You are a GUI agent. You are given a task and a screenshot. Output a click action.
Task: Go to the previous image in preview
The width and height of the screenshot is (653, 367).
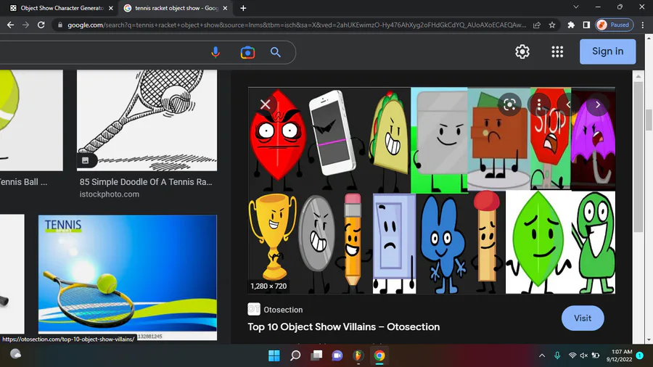568,104
